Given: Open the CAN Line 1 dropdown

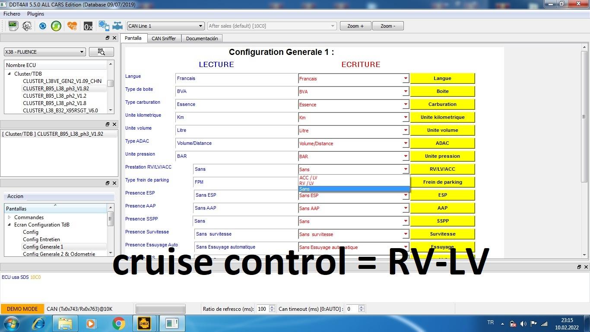Looking at the screenshot, I should coord(165,26).
